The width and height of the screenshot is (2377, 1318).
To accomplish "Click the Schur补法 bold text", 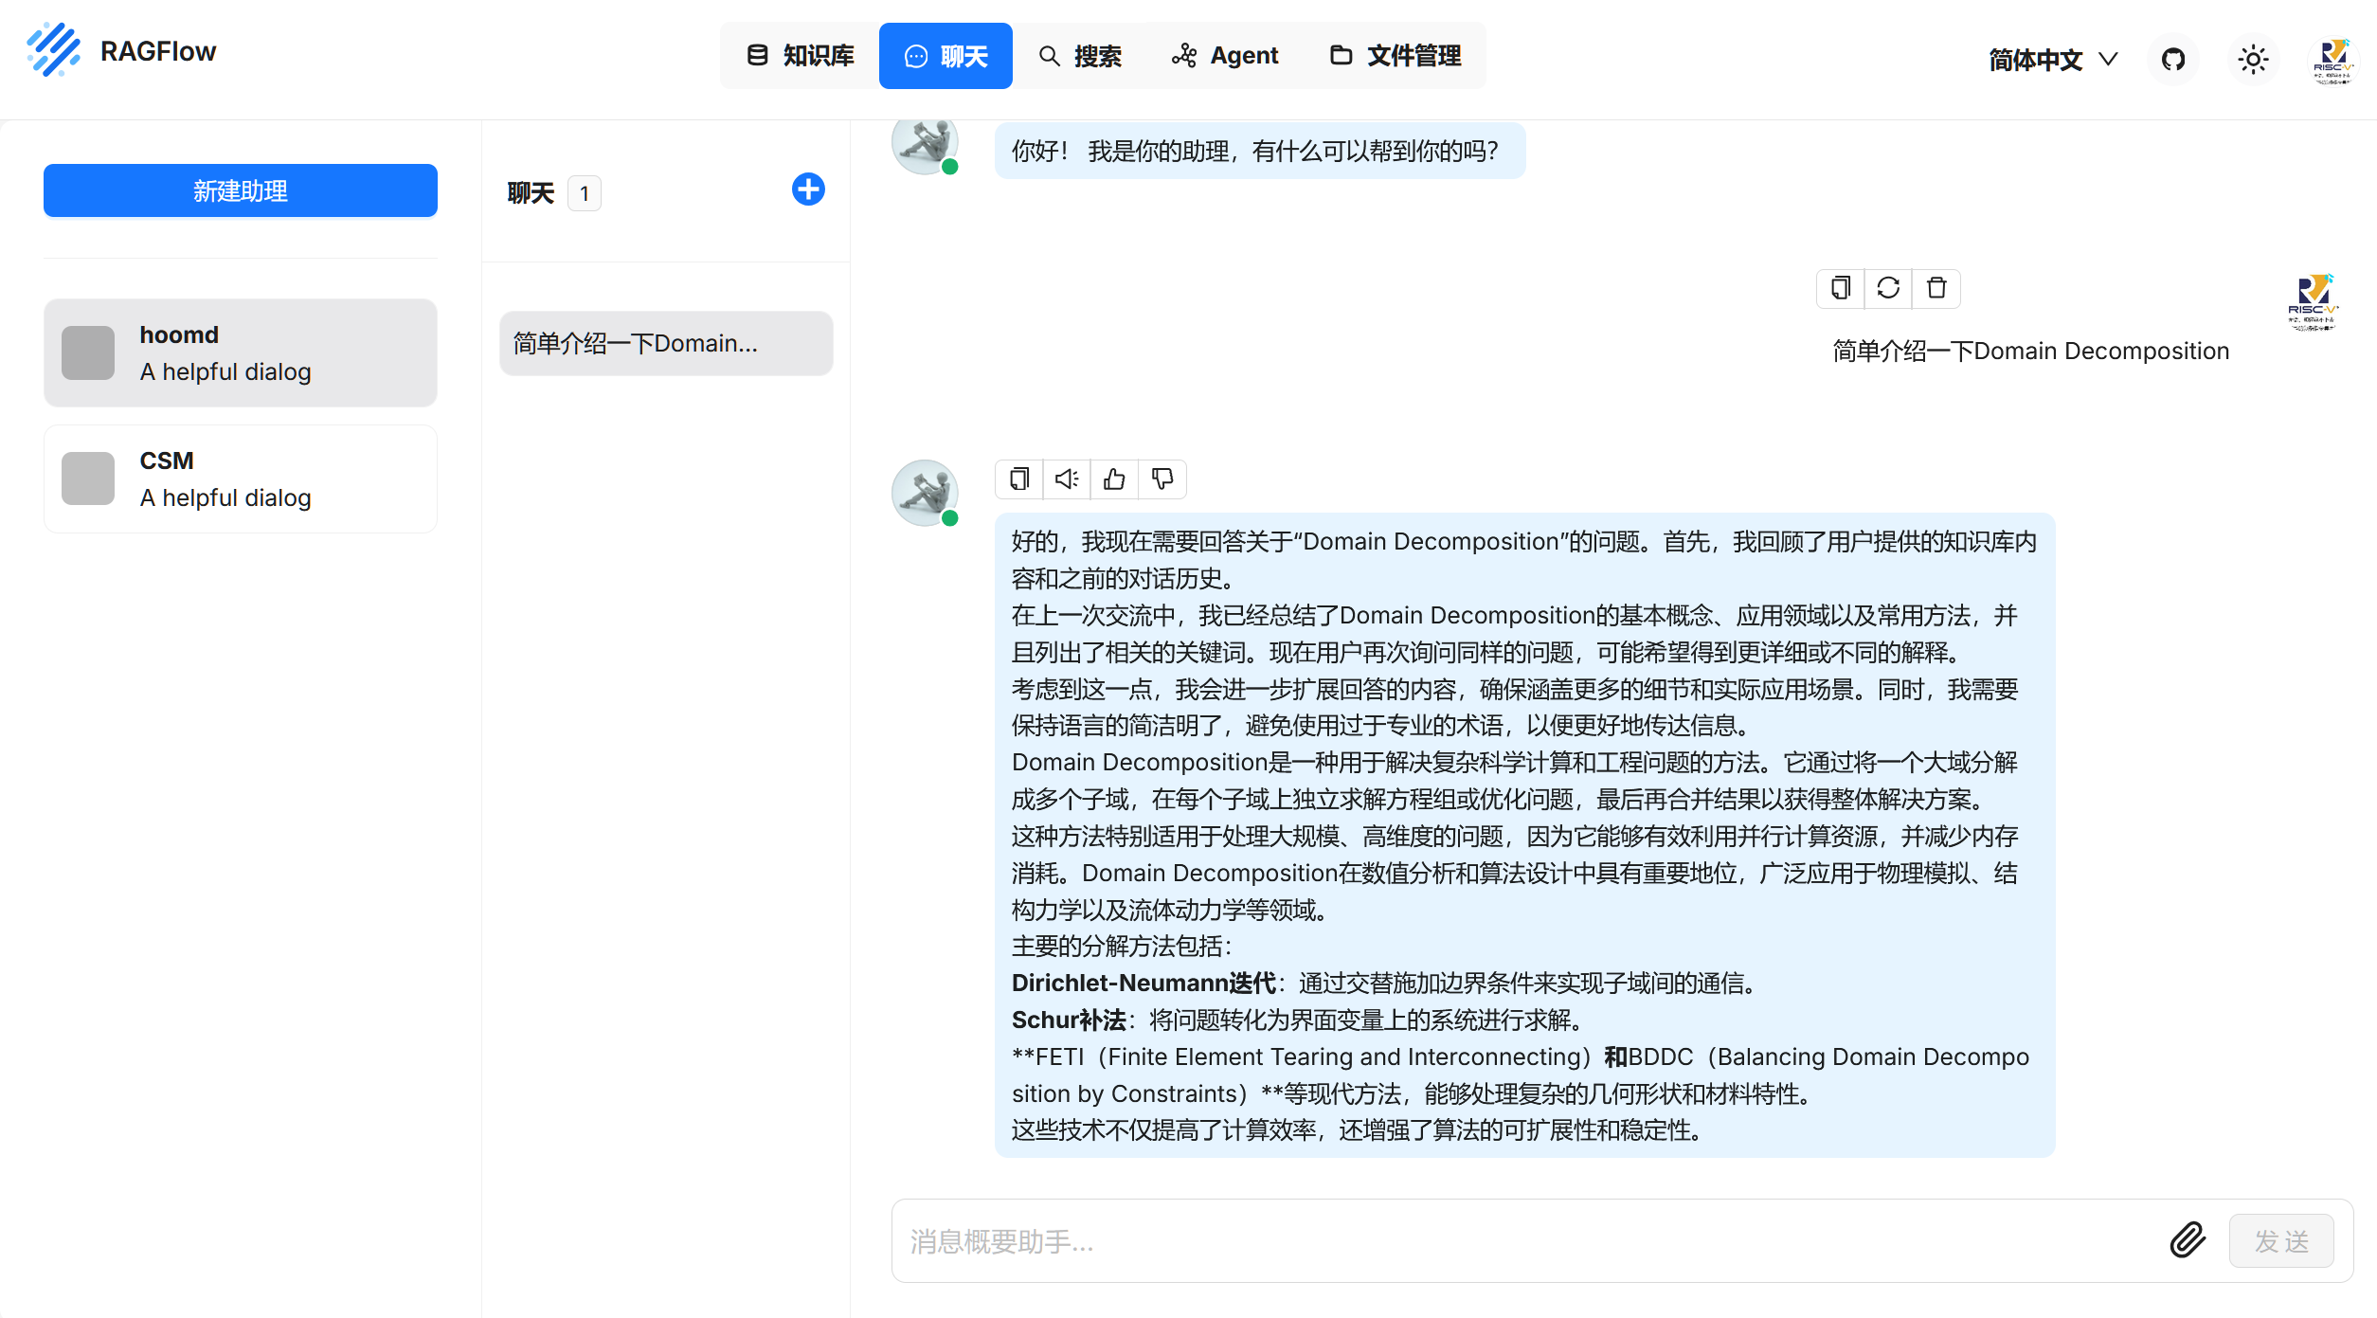I will click(x=1069, y=1020).
